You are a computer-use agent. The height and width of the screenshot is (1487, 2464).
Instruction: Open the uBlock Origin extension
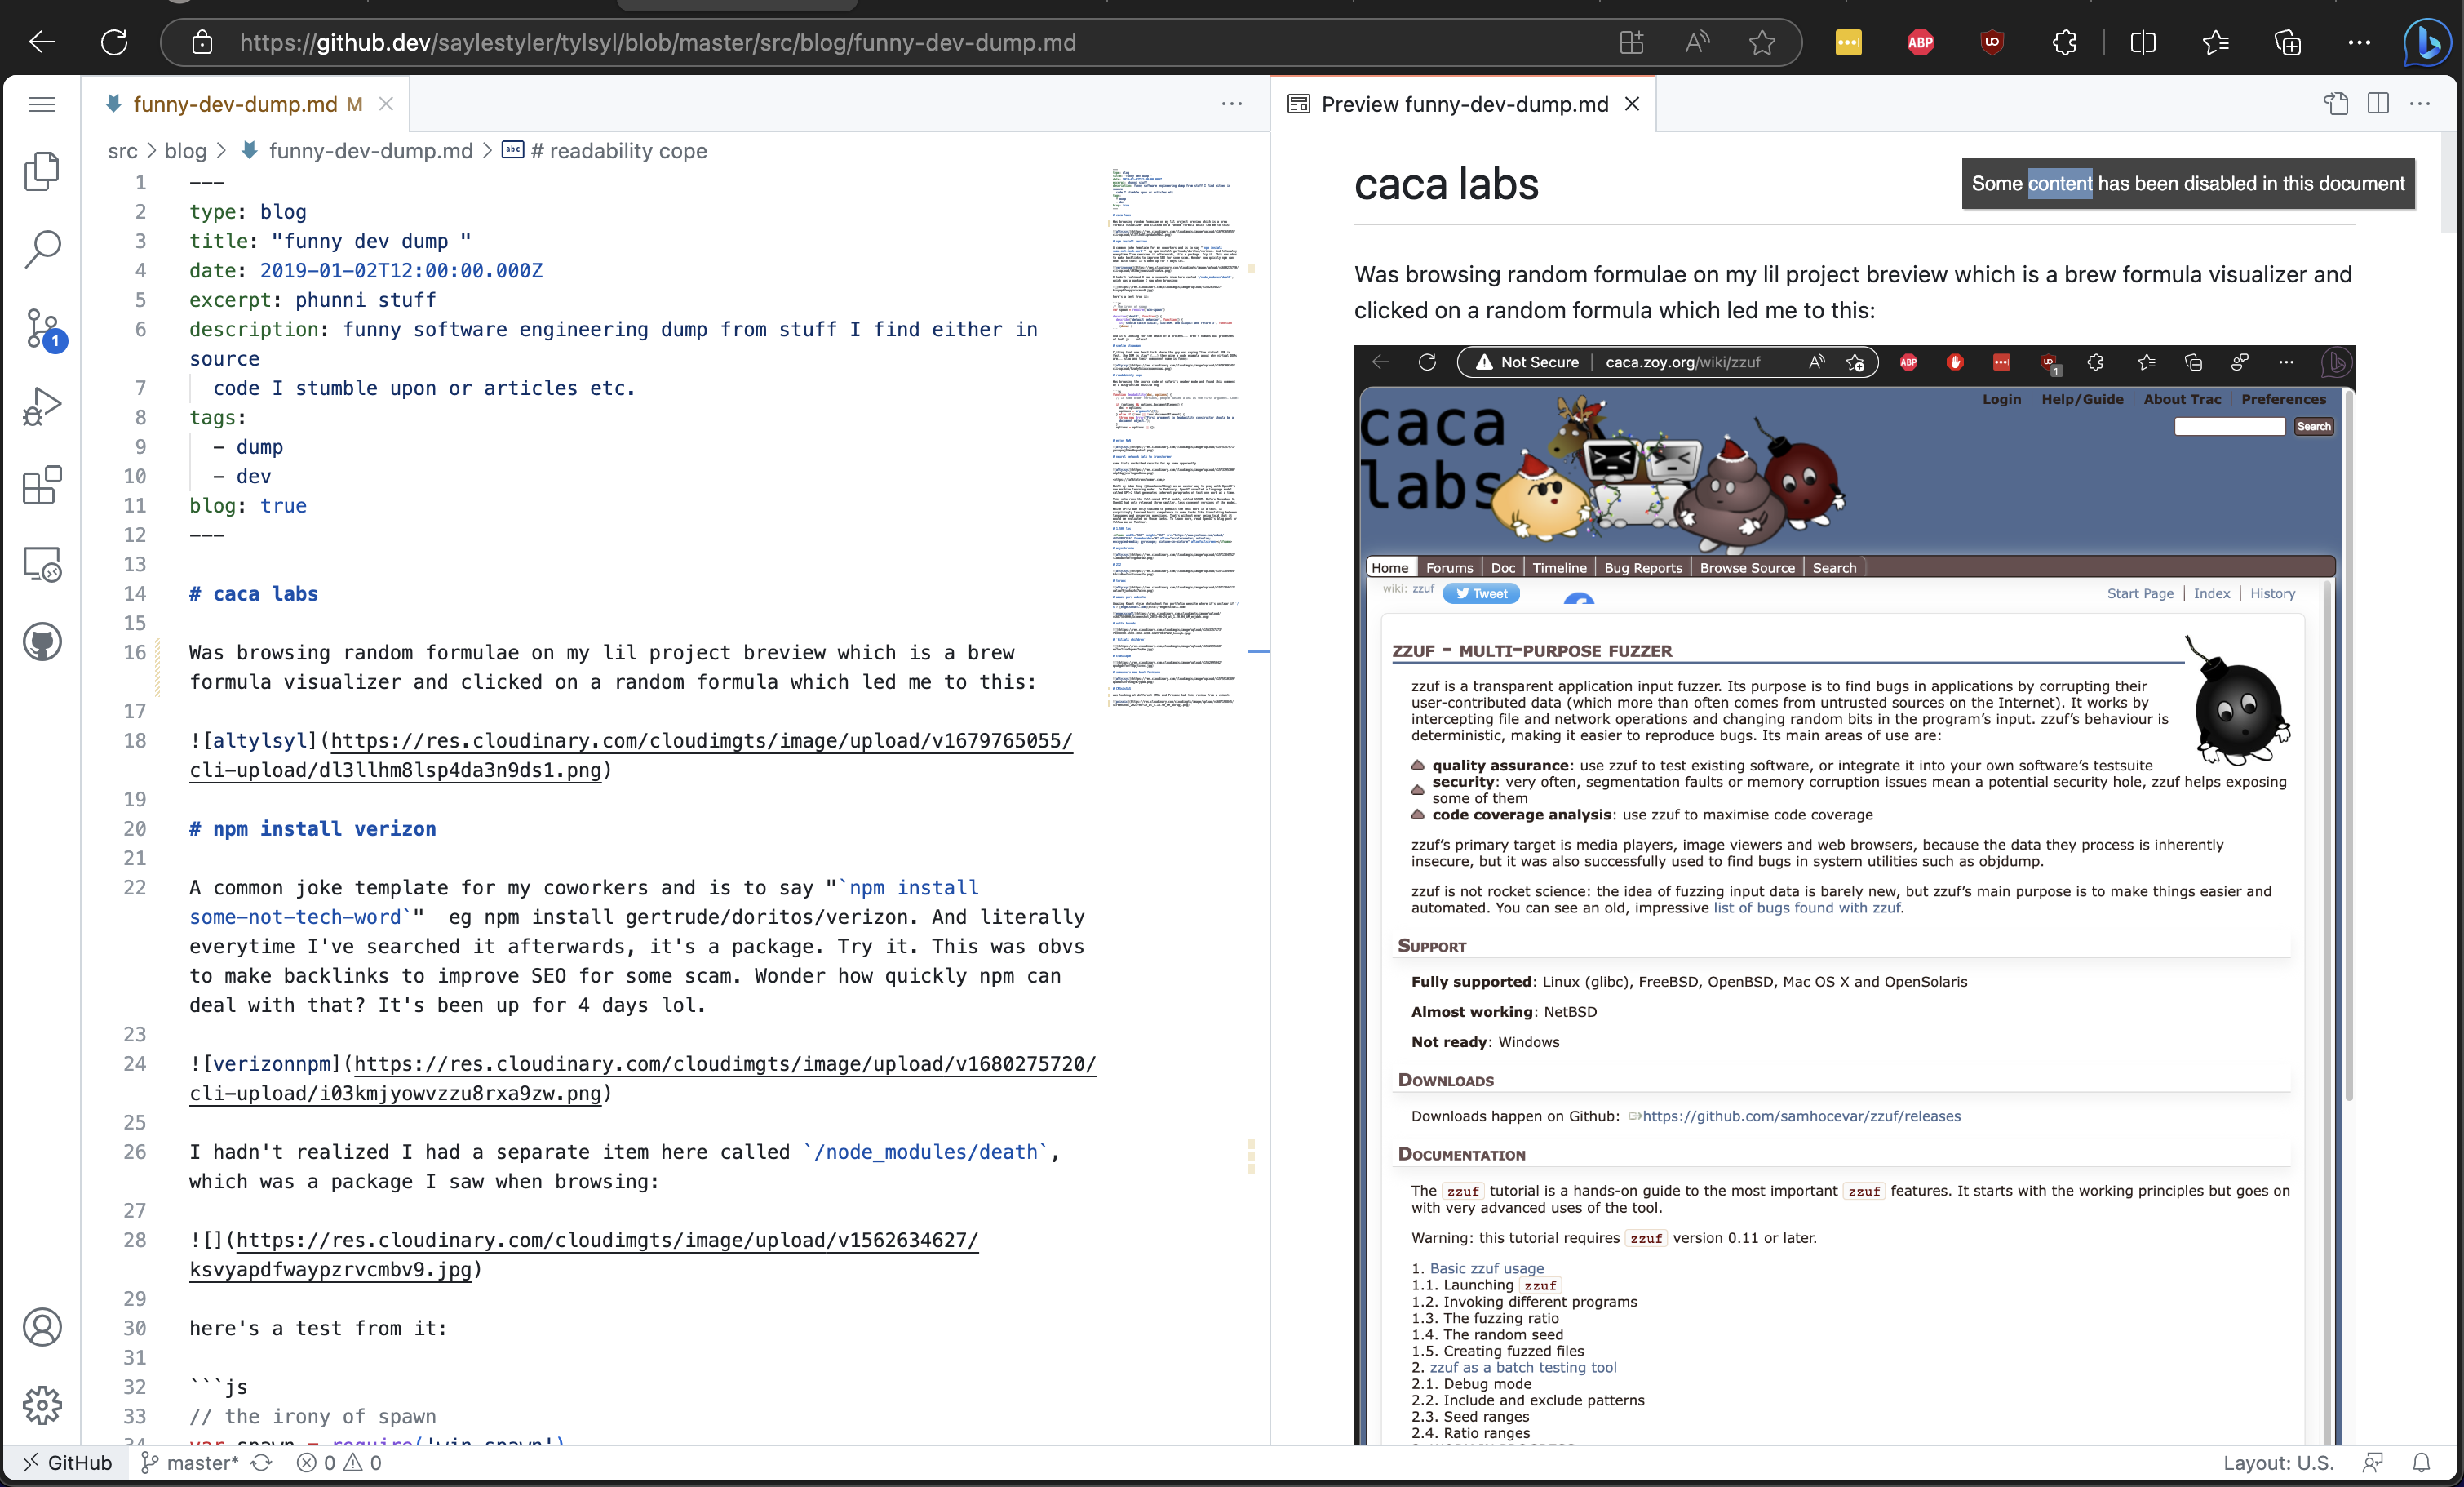click(x=1992, y=42)
